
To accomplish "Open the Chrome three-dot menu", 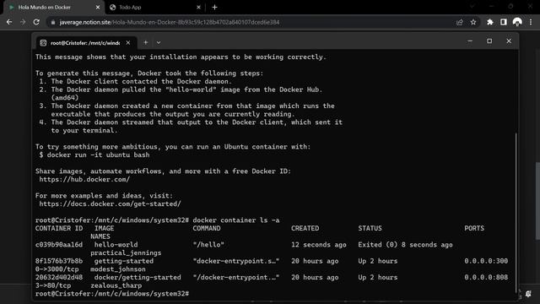I will point(531,22).
